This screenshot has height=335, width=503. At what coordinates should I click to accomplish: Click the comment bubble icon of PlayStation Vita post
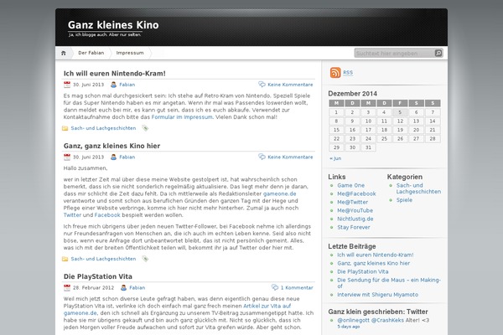pos(275,287)
